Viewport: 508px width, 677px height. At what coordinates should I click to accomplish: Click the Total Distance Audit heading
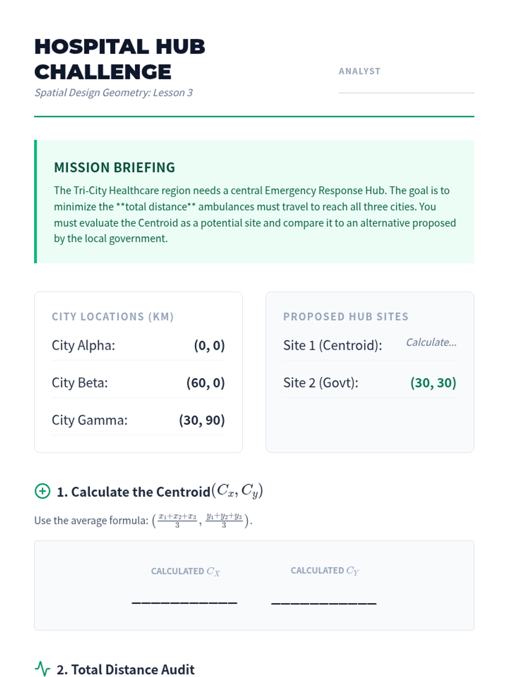(126, 669)
